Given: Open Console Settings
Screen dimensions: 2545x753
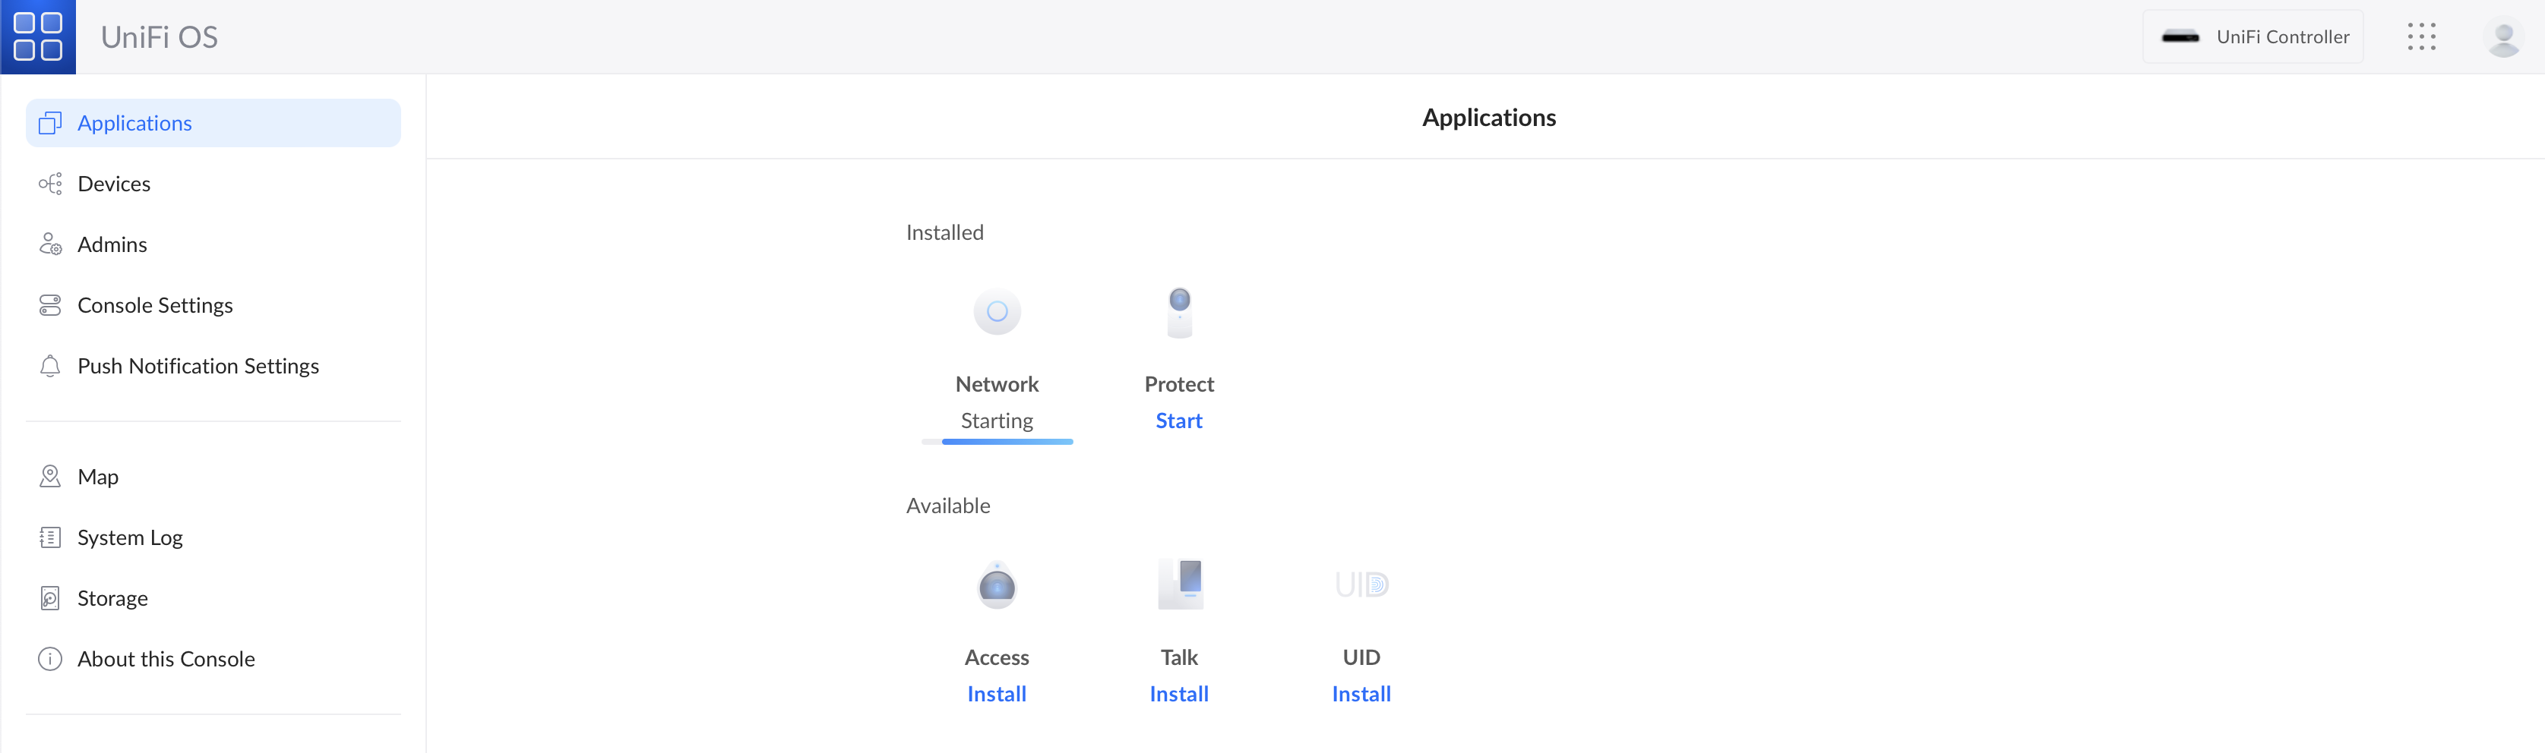Looking at the screenshot, I should point(155,305).
